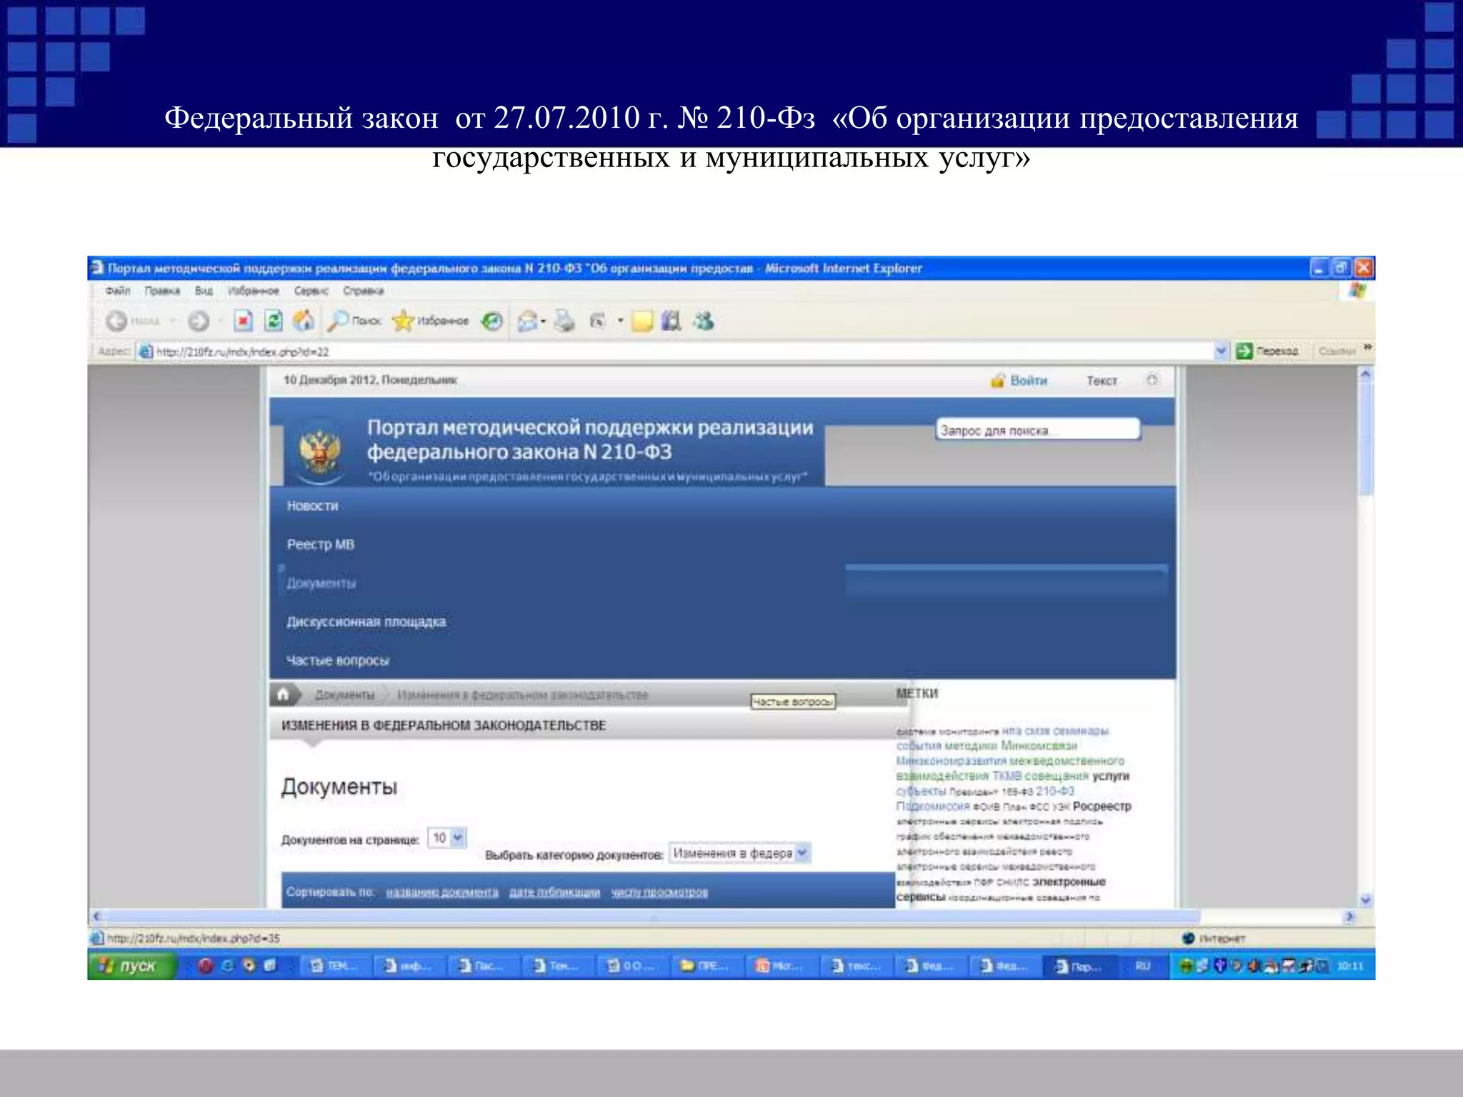The image size is (1463, 1097).
Task: Click the 10:11 taskbar clock
Action: pyautogui.click(x=1350, y=966)
